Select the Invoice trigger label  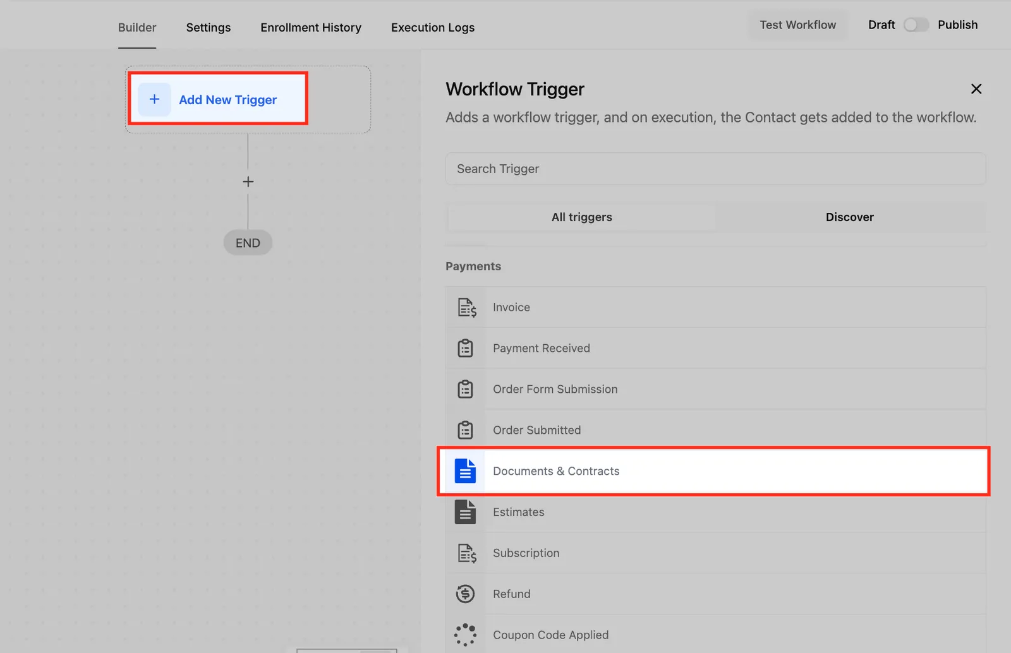click(x=511, y=308)
